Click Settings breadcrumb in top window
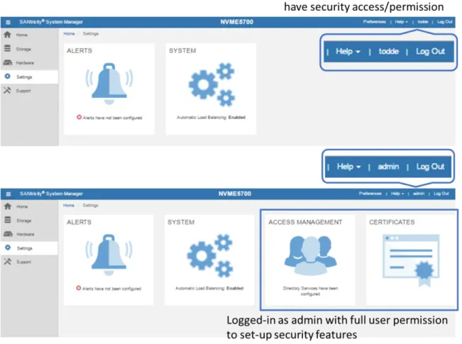 [x=91, y=33]
